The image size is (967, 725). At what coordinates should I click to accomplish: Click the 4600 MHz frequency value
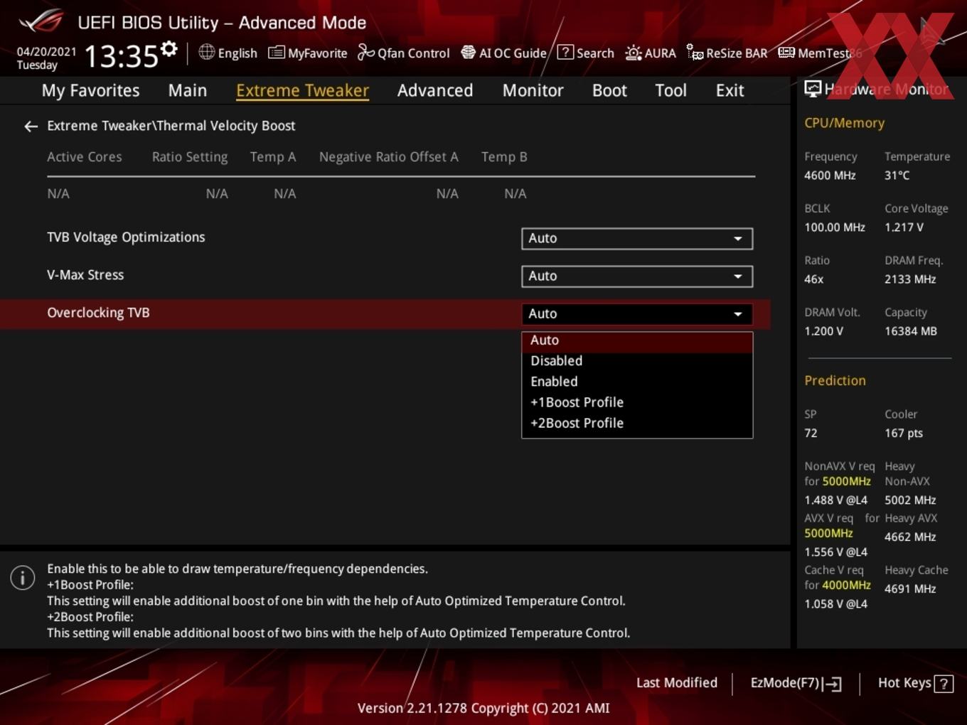click(830, 176)
